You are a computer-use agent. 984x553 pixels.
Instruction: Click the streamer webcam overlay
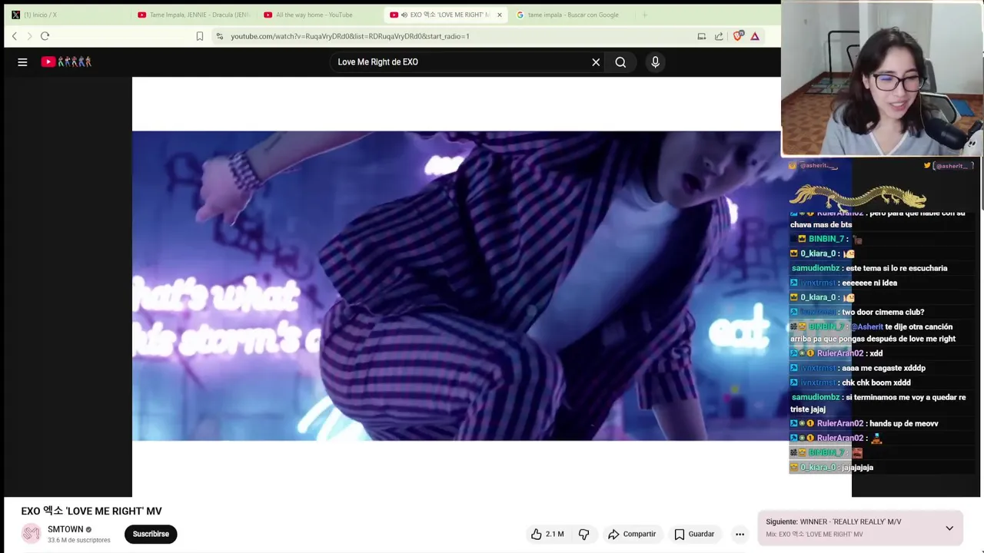[x=882, y=78]
